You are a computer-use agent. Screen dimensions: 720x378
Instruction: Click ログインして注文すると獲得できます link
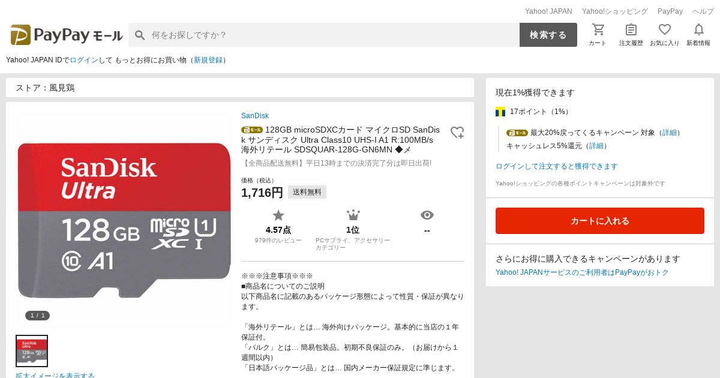point(557,166)
